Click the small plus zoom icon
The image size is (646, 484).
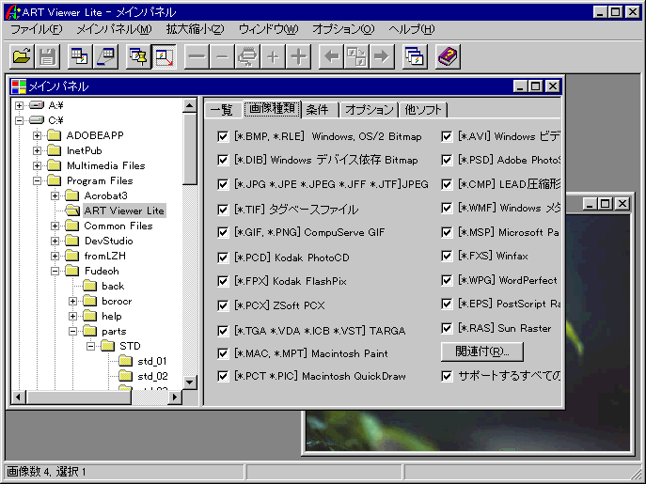pyautogui.click(x=273, y=56)
